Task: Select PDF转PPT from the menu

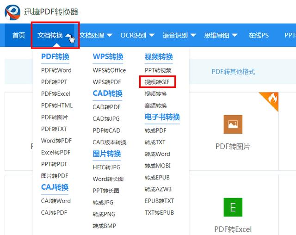Action: click(x=54, y=82)
